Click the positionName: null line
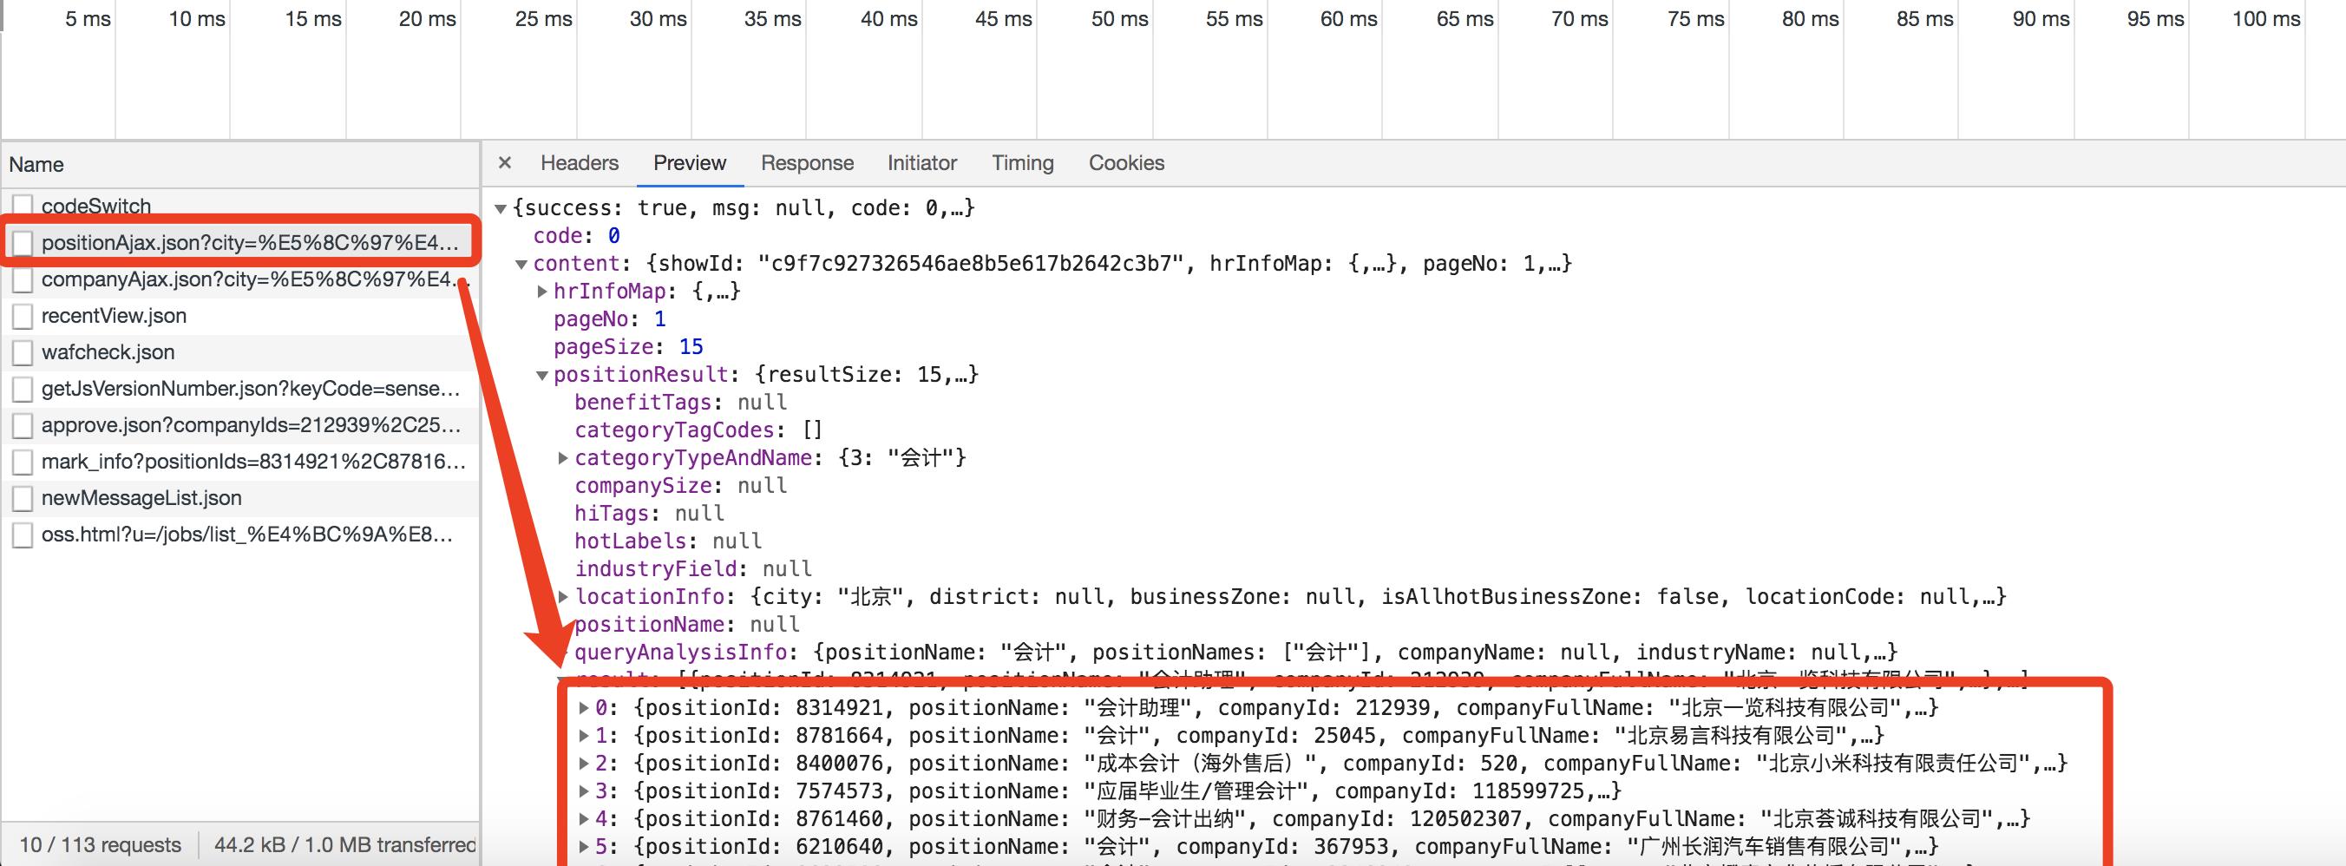This screenshot has height=866, width=2346. [686, 625]
